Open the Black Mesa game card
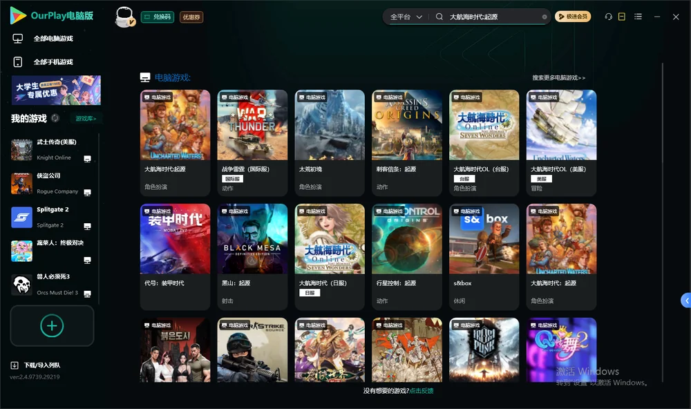 tap(252, 257)
